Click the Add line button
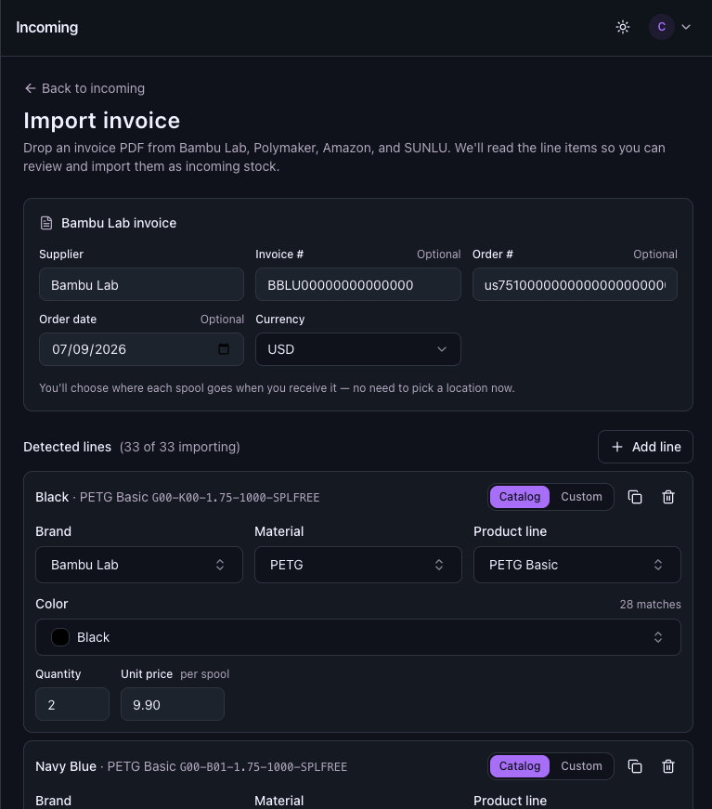Screen dimensions: 712x809 click(x=645, y=447)
